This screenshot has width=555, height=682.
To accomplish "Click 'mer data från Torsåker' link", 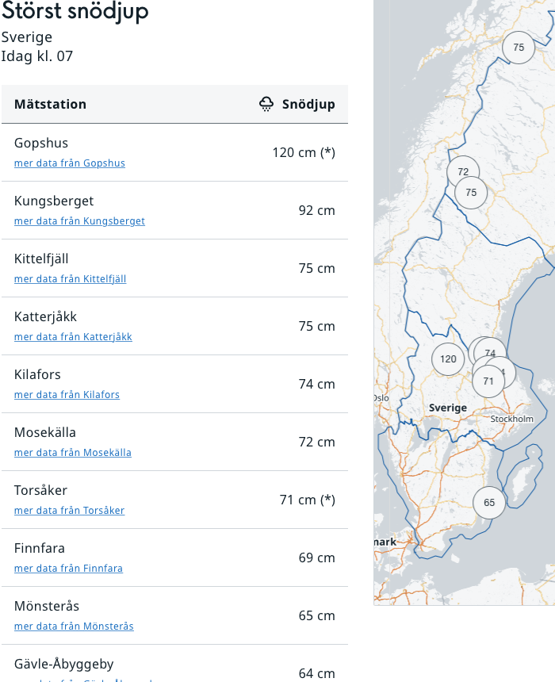I will 69,511.
